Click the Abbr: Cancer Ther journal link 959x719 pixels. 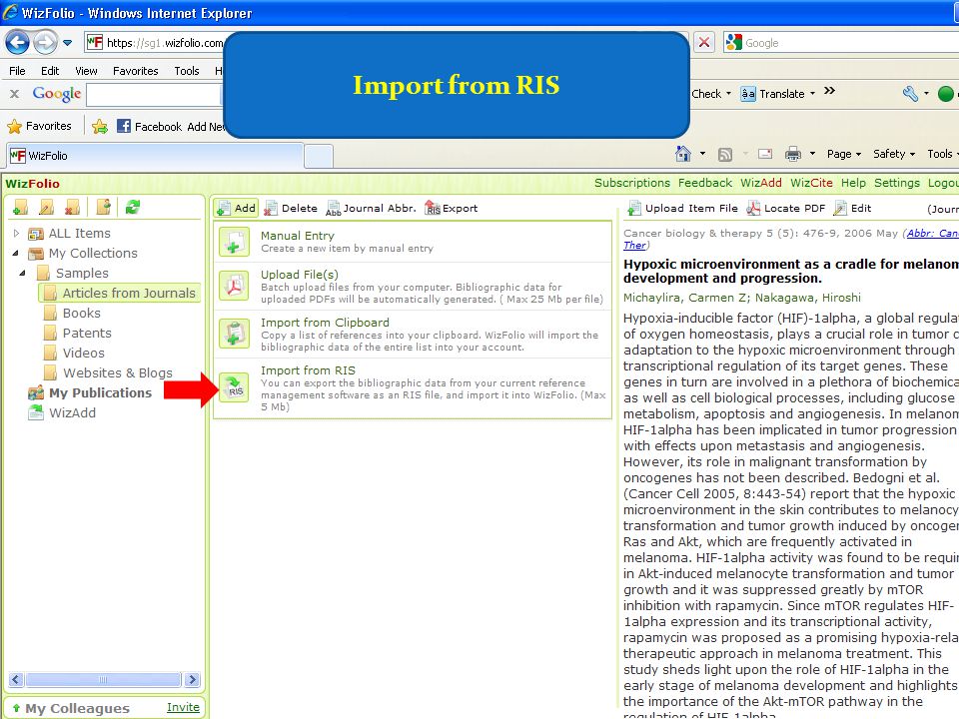click(x=933, y=233)
